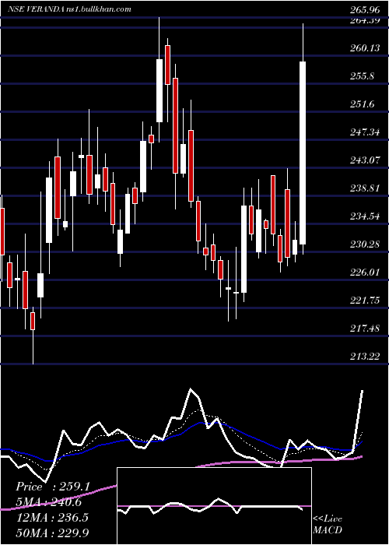Click the 238.81 price axis label
This screenshot has width=389, height=545.
tap(365, 188)
